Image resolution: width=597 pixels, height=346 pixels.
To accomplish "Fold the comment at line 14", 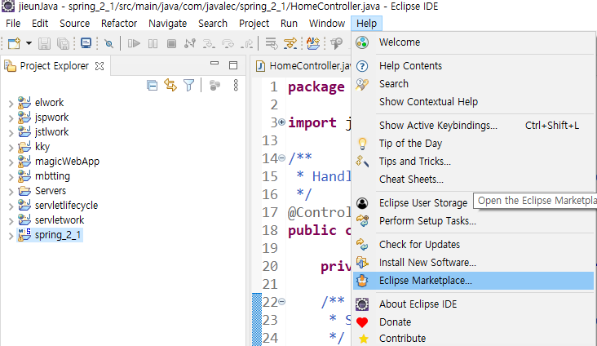I will (281, 157).
